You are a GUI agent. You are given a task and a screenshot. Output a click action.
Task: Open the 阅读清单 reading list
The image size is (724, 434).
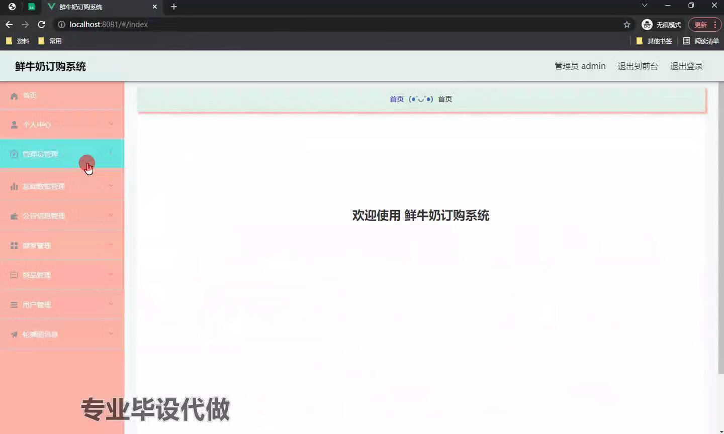point(701,41)
